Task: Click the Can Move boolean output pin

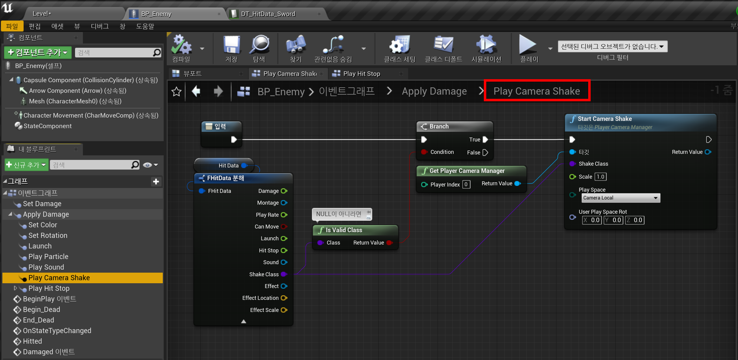Action: [284, 226]
